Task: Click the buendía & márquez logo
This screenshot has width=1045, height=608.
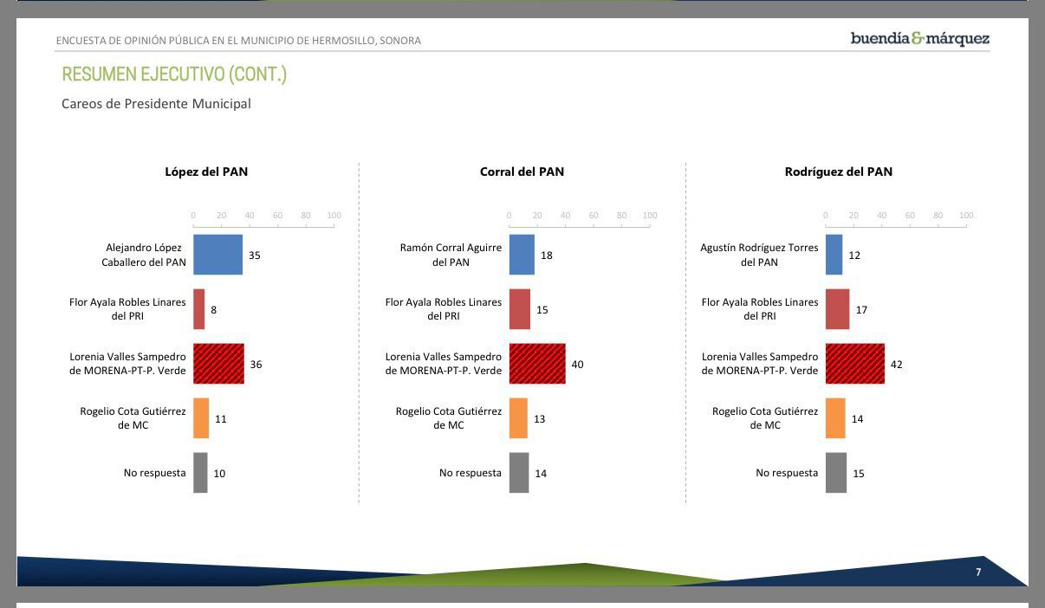Action: [919, 39]
